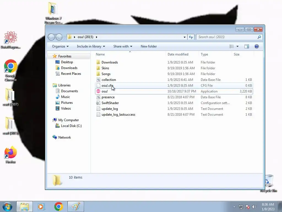Expand the arrow after osu! (2015) breadcrumb
Image resolution: width=282 pixels, height=212 pixels.
click(x=97, y=37)
